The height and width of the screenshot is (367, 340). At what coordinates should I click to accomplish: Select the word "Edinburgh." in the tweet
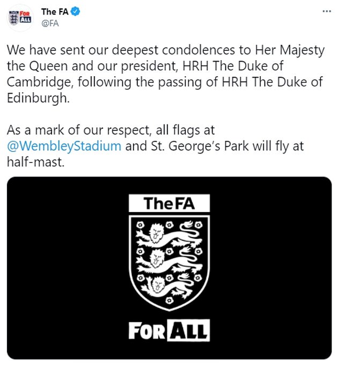[39, 98]
